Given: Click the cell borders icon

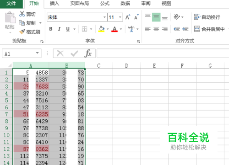Looking at the screenshot, I should pyautogui.click(x=84, y=29).
